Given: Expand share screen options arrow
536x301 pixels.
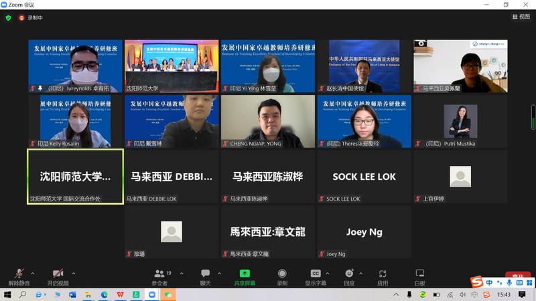Looking at the screenshot, I should tap(261, 273).
